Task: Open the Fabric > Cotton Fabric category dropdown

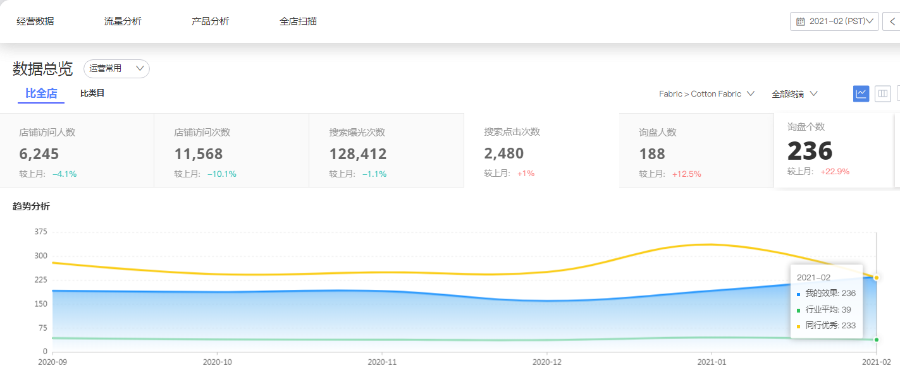Action: 706,94
